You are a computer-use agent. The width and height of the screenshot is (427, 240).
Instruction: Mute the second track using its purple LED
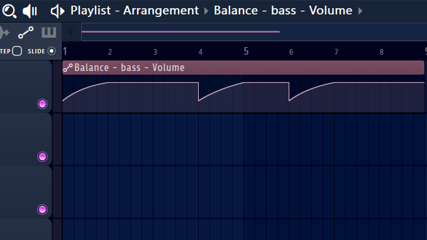(x=42, y=156)
